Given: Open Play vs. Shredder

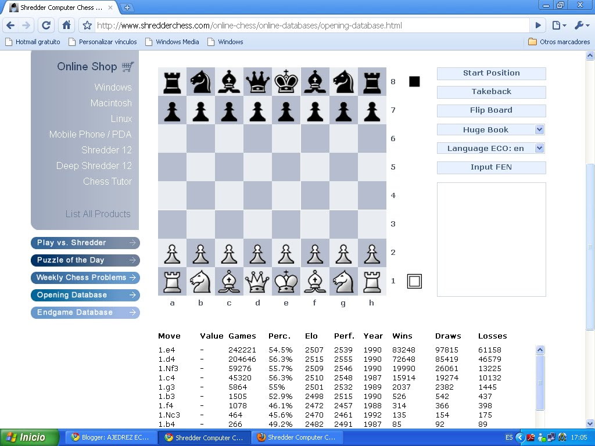Looking at the screenshot, I should point(85,243).
